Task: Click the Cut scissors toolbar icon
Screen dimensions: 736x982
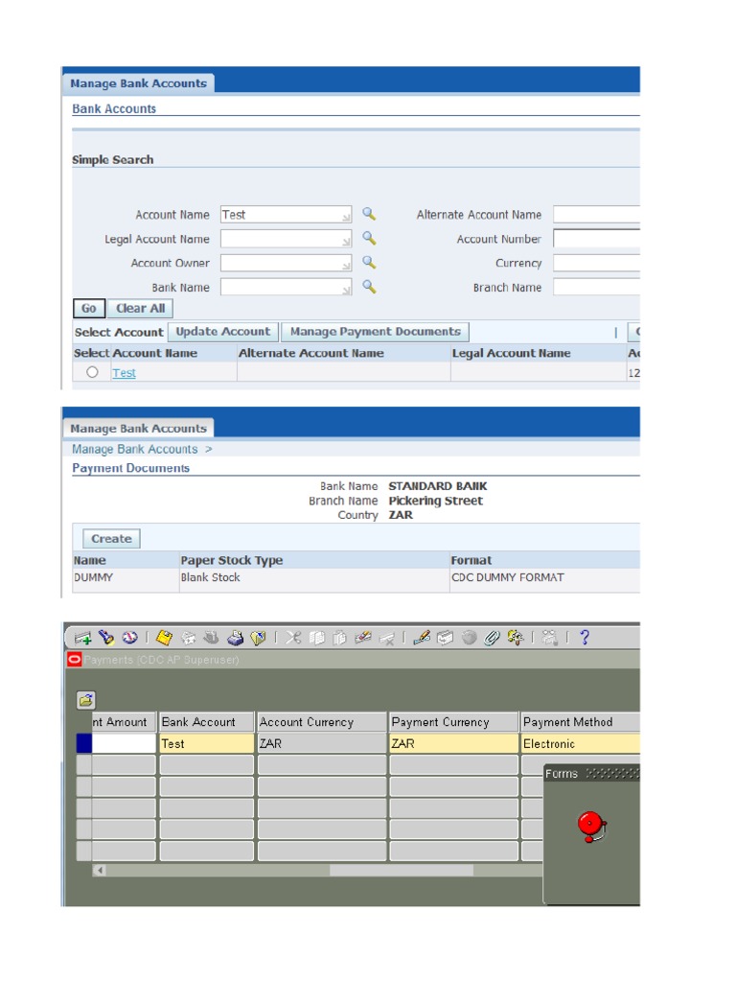Action: click(293, 638)
